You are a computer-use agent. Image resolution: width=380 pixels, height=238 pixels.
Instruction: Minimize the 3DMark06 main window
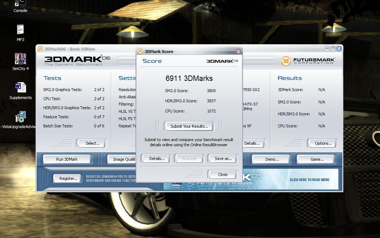pos(327,49)
